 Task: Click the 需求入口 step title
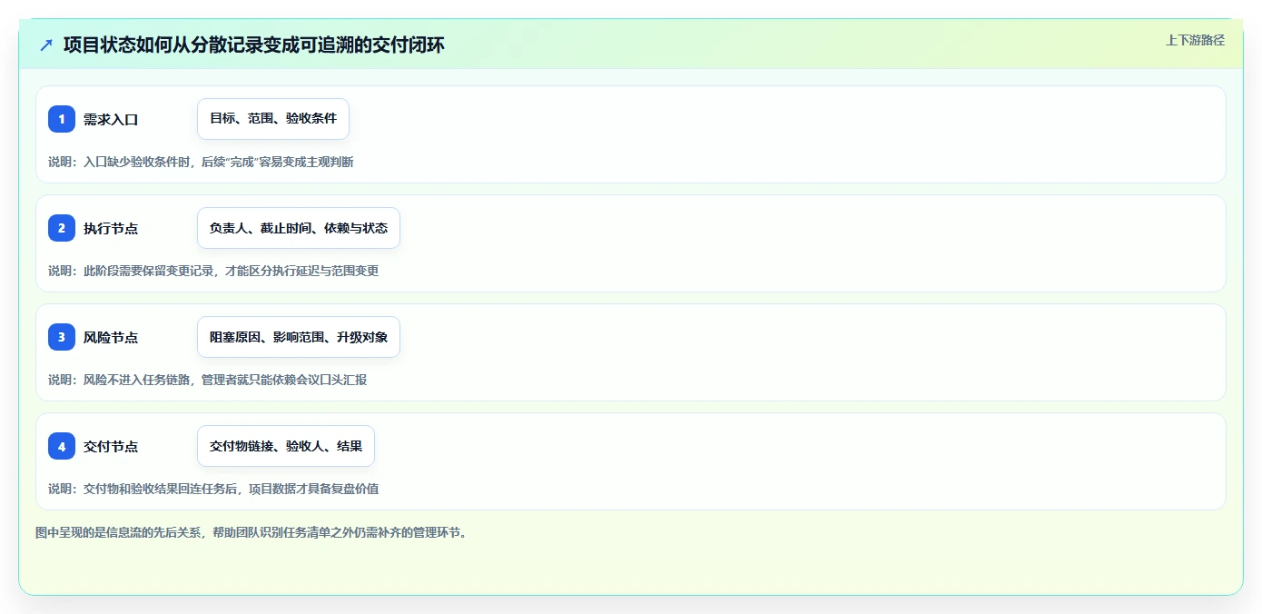pos(111,119)
